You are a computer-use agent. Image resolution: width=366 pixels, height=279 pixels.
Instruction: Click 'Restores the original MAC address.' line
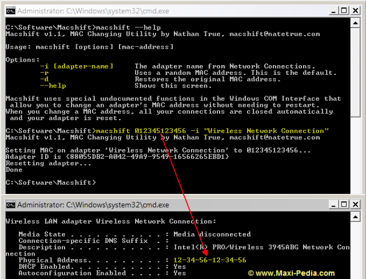tap(208, 79)
